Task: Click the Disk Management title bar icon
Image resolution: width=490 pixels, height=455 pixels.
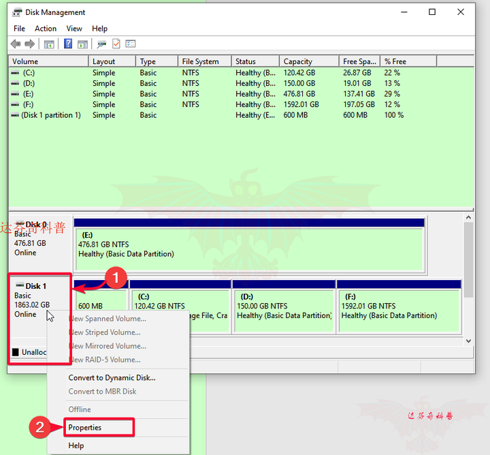Action: coord(17,12)
